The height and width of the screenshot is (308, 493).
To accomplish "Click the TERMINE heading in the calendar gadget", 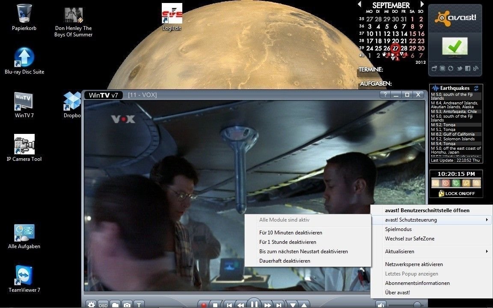I will (x=371, y=69).
